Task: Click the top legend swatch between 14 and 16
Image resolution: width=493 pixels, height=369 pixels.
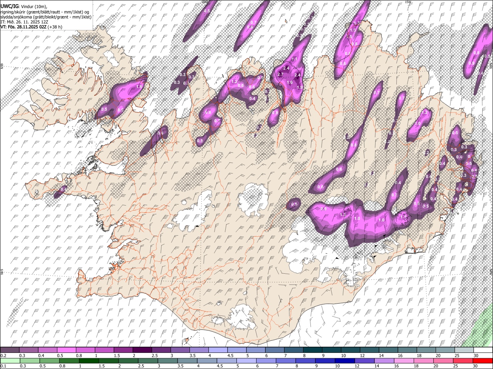Action: 388,350
